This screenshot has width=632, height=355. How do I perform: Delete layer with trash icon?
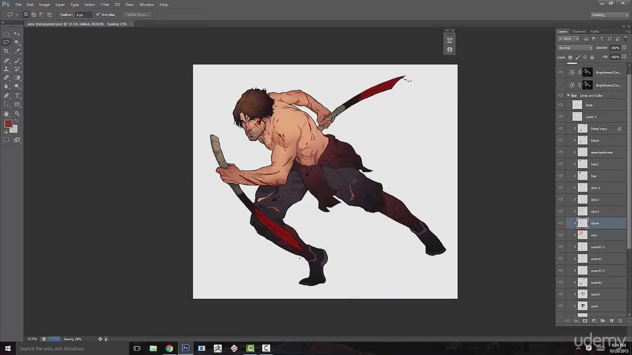620,321
